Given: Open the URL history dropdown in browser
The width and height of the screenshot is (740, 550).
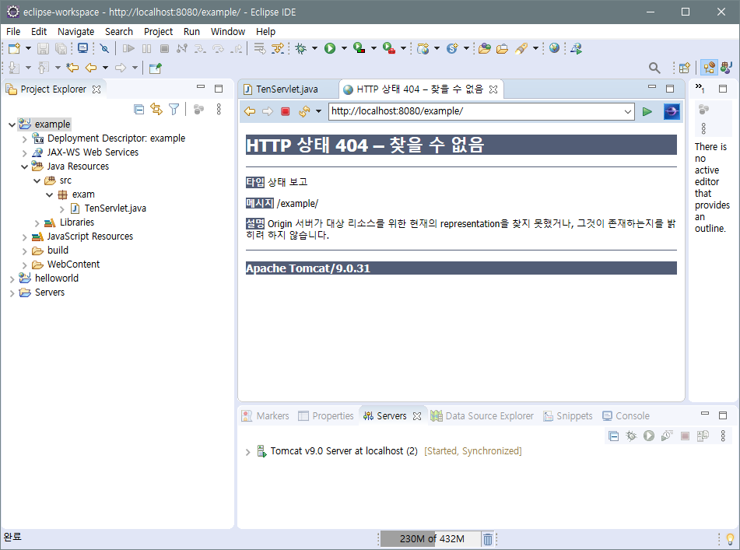Looking at the screenshot, I should [628, 112].
